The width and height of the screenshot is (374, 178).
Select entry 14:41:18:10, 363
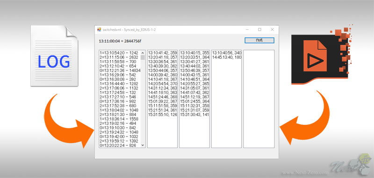click(x=162, y=92)
